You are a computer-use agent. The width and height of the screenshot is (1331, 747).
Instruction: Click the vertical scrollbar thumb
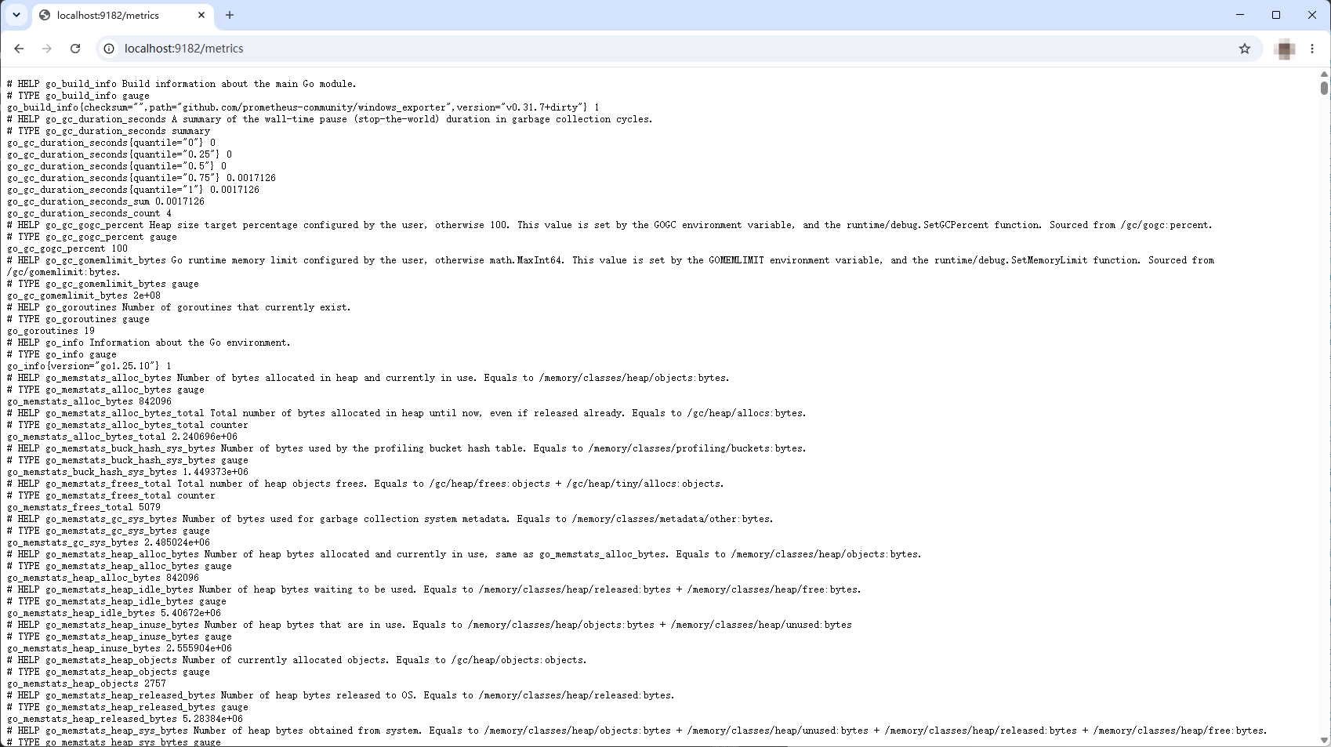(1324, 88)
